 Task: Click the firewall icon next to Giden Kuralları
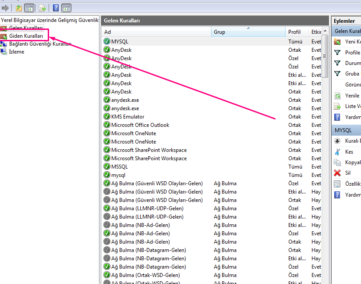[4, 36]
